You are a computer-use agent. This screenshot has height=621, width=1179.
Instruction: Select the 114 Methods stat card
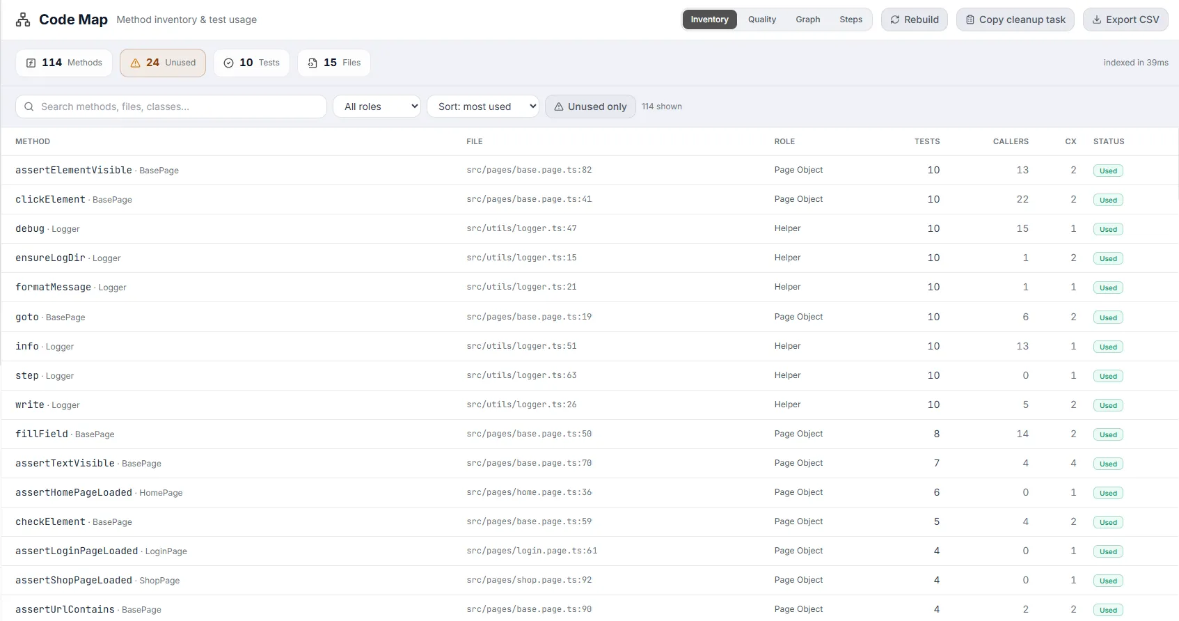64,63
